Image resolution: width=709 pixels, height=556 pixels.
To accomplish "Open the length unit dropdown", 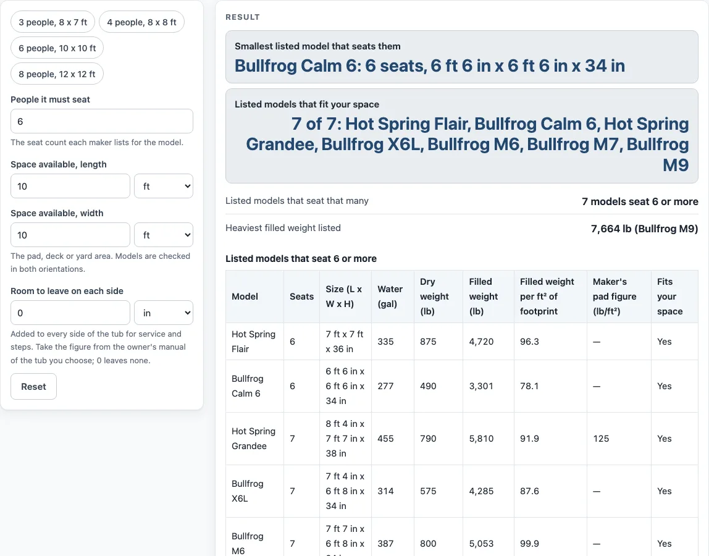I will (x=164, y=186).
